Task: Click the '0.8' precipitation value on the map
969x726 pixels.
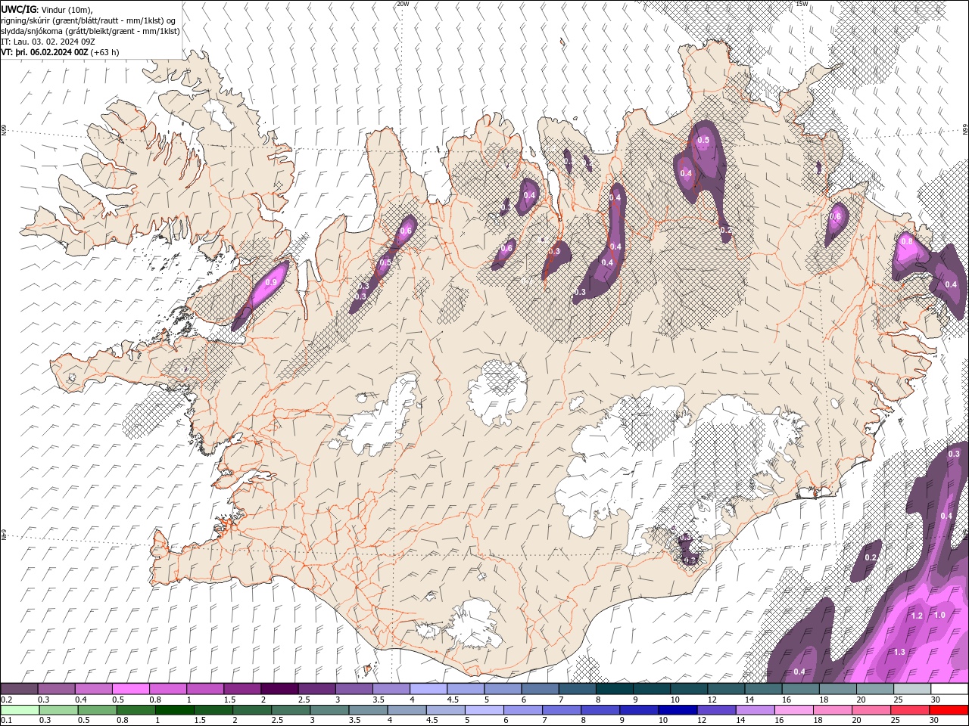Action: click(906, 242)
